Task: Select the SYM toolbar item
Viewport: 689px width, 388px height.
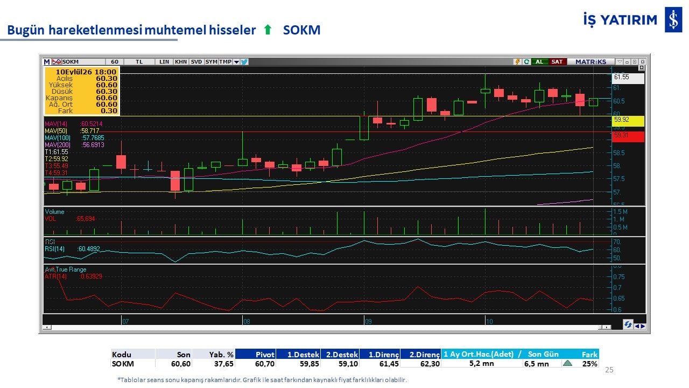Action: coord(211,62)
